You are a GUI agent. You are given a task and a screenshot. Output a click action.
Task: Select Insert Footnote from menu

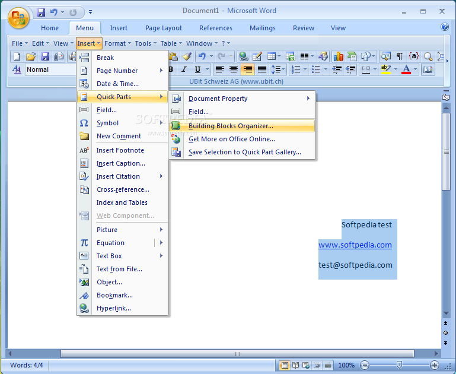click(x=122, y=150)
